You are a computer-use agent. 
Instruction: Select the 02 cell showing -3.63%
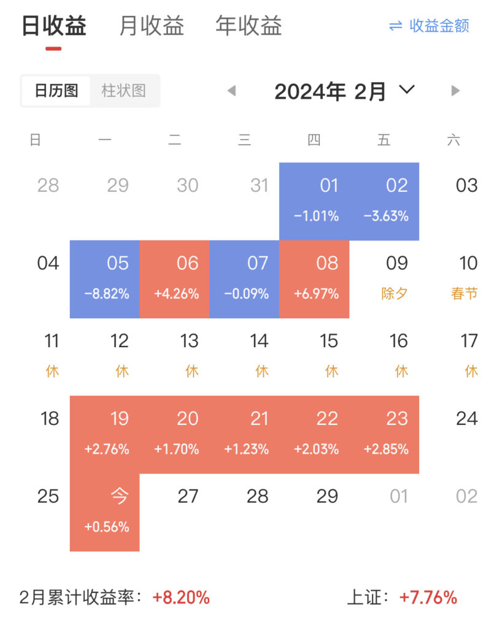[384, 201]
